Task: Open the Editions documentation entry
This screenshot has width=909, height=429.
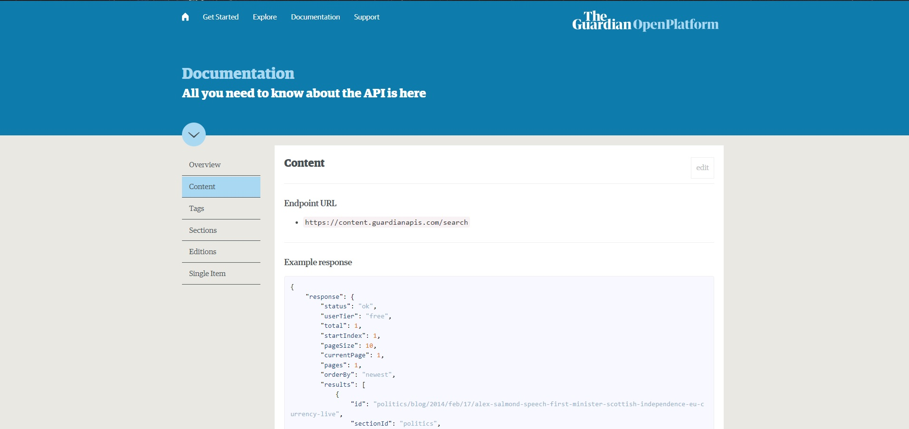Action: coord(202,251)
